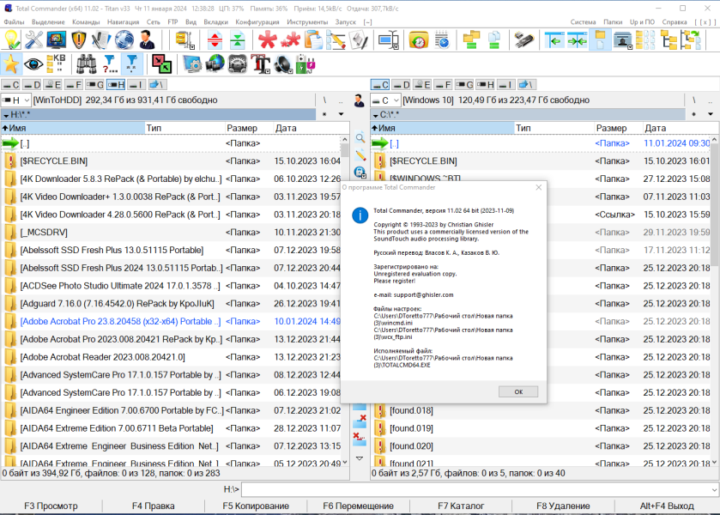Viewport: 720px width, 515px height.
Task: Toggle the highlighted yellow star button
Action: pos(11,64)
